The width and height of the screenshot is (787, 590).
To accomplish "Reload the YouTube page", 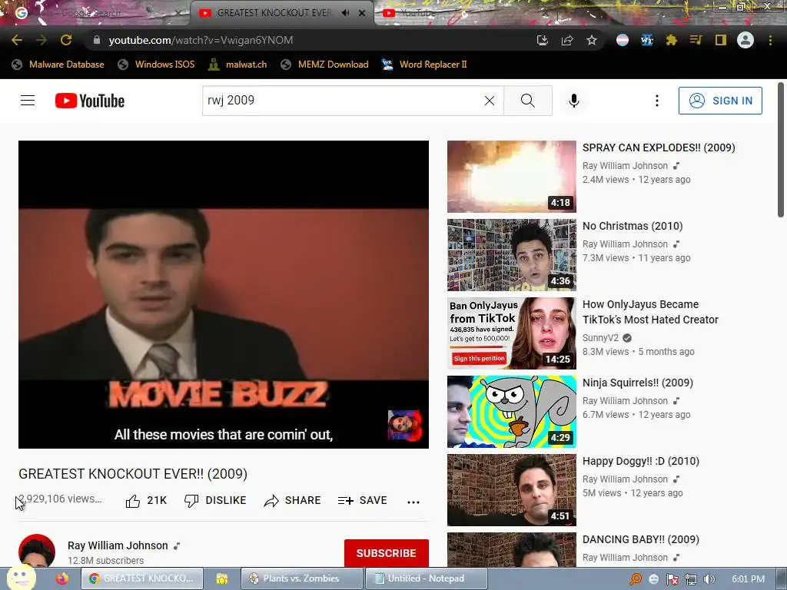I will coord(66,40).
